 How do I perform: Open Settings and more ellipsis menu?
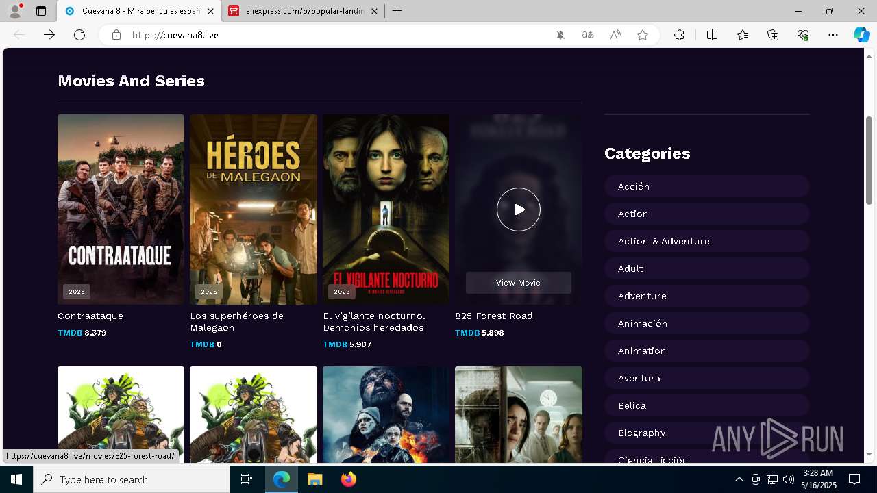(x=833, y=35)
